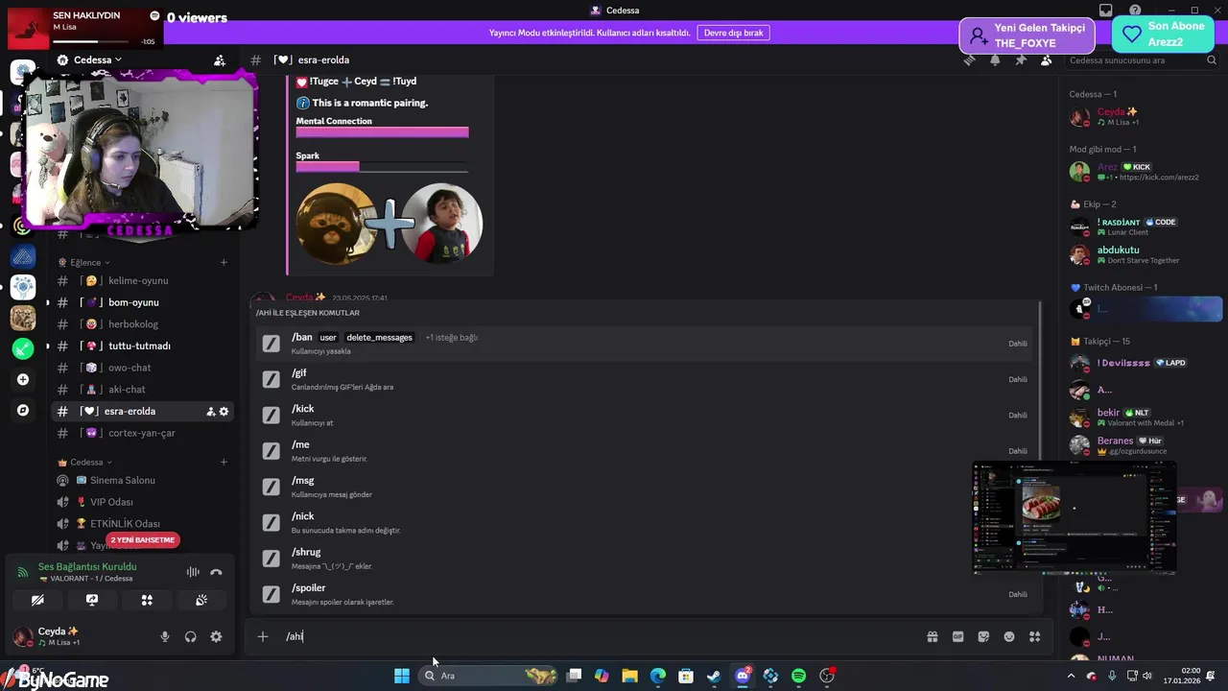Open Steam from the taskbar

714,676
